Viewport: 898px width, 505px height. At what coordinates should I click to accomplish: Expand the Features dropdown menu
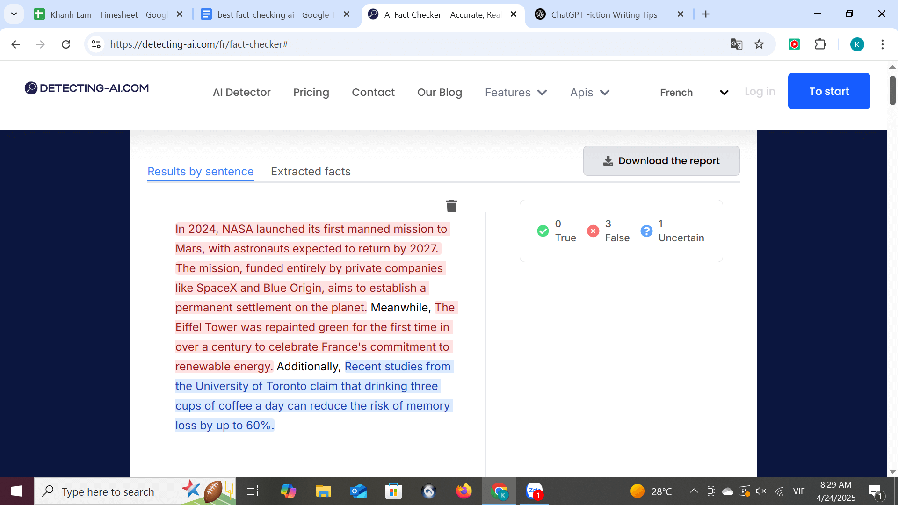point(516,93)
